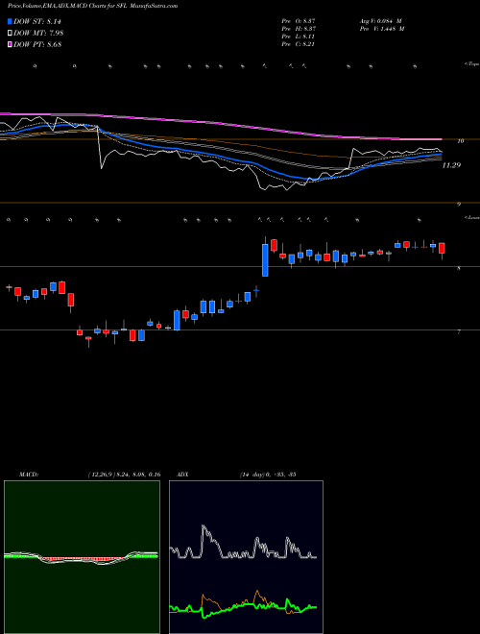This screenshot has height=634, width=480.
Task: Click the white DOW MT legend swatch
Action: (10, 34)
